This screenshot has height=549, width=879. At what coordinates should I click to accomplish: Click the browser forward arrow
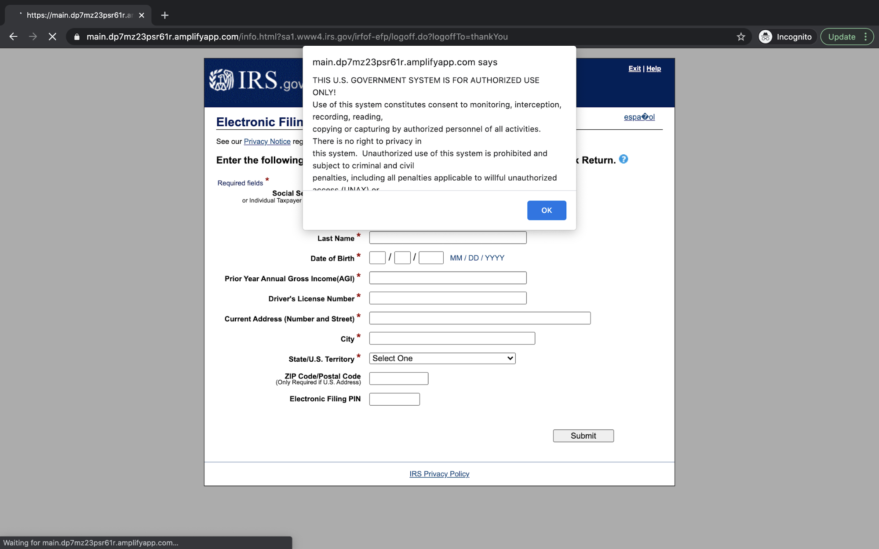[33, 37]
